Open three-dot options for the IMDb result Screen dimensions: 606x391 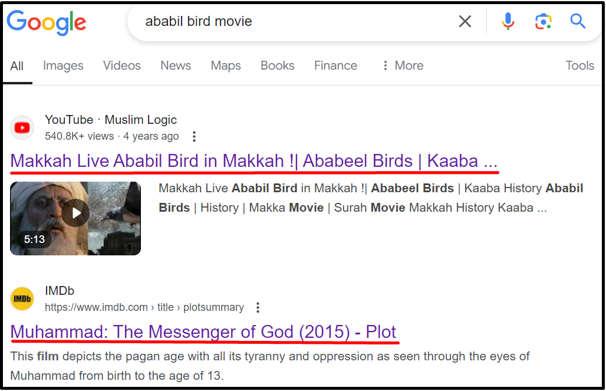[x=258, y=307]
